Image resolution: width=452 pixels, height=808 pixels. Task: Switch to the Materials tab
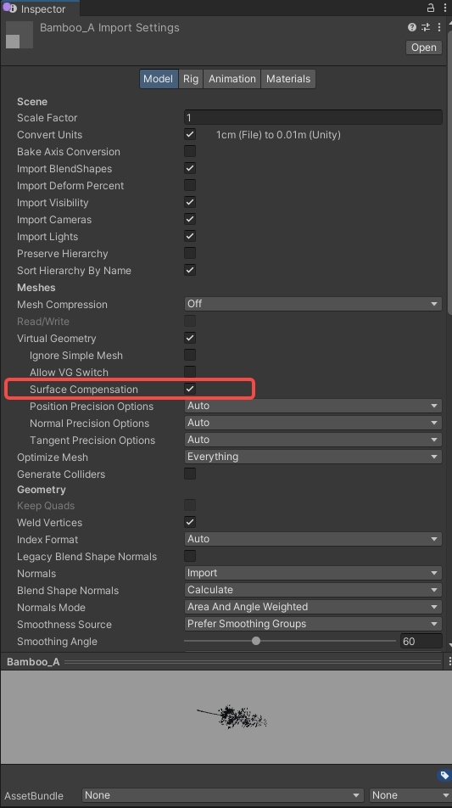tap(288, 79)
